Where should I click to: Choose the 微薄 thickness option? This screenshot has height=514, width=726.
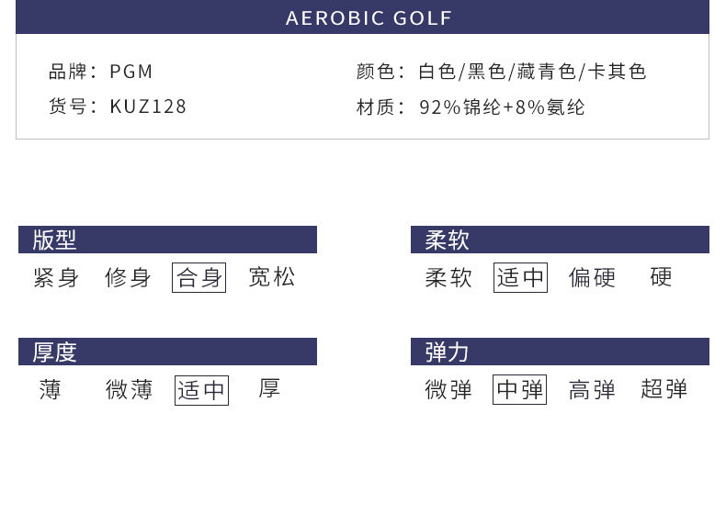[129, 390]
